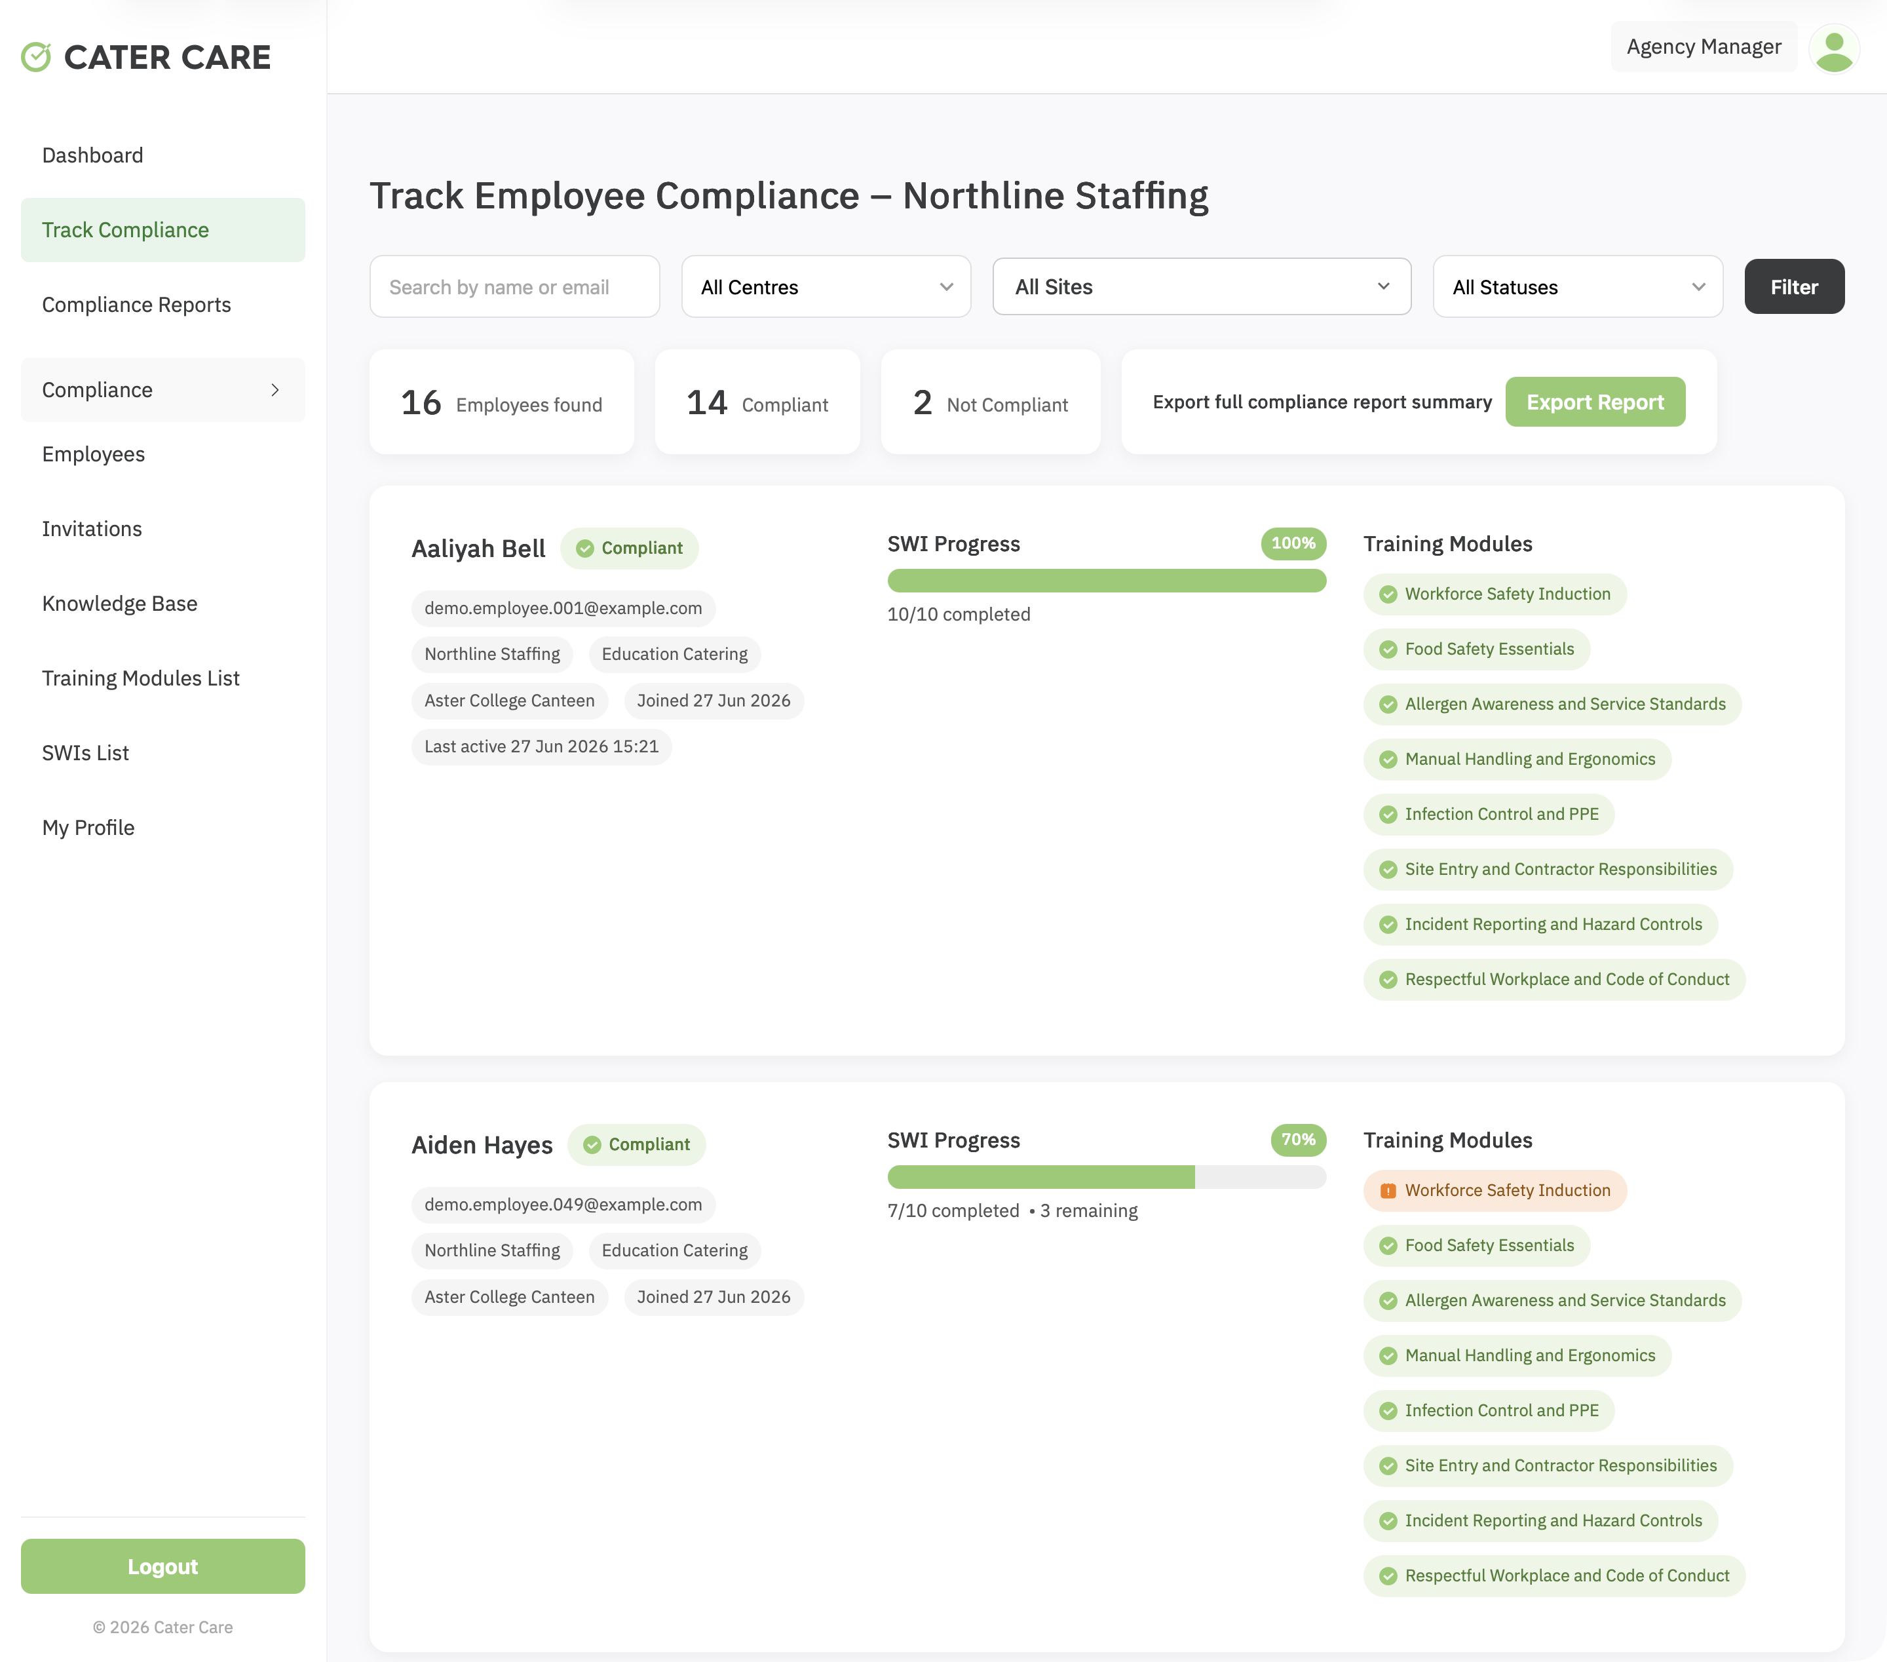The height and width of the screenshot is (1662, 1887).
Task: Click check icon on Aaliyah's Workforce Safety Induction
Action: [x=1388, y=594]
